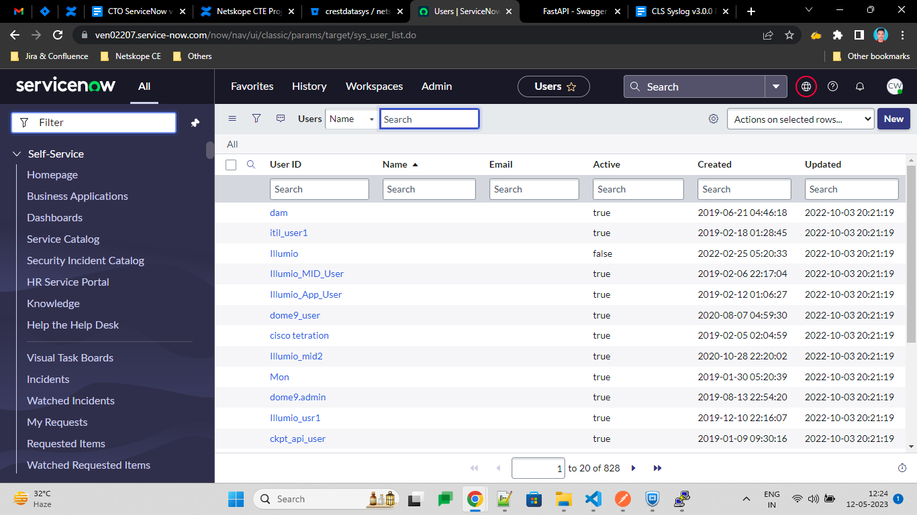Open the activity stream icon beside Users
The height and width of the screenshot is (515, 917).
pos(281,119)
